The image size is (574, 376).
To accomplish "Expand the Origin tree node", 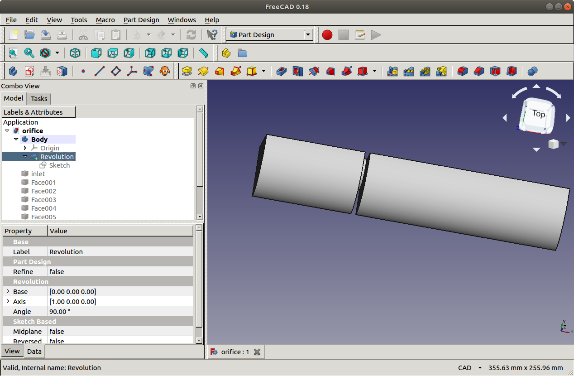I will point(25,148).
